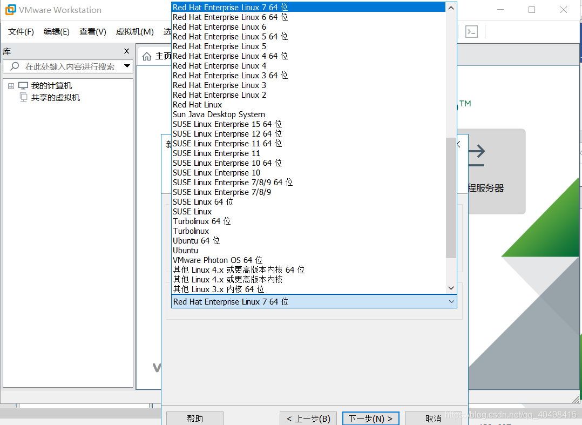Select SUSE Linux Enterprise 15 64 位

pos(308,124)
